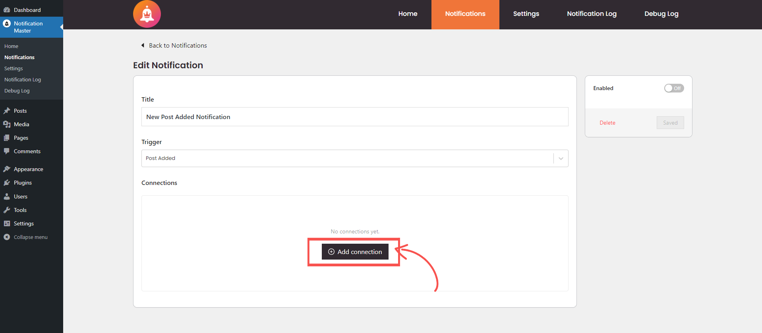The image size is (762, 333).
Task: Click the Posts pin icon
Action: coord(7,111)
